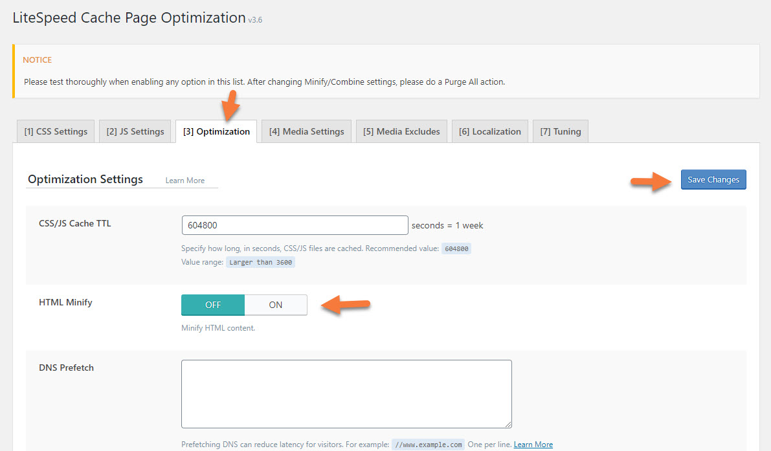Screen dimensions: 771x451
Task: Open the Learn More link beside Optimization Settings
Action: pyautogui.click(x=186, y=181)
